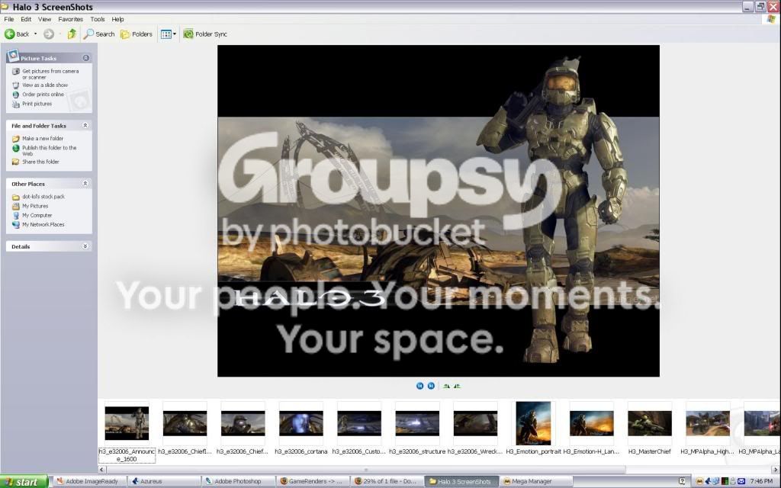Collapse the Picture Tasks panel
Image resolution: width=781 pixels, height=488 pixels.
pos(85,58)
